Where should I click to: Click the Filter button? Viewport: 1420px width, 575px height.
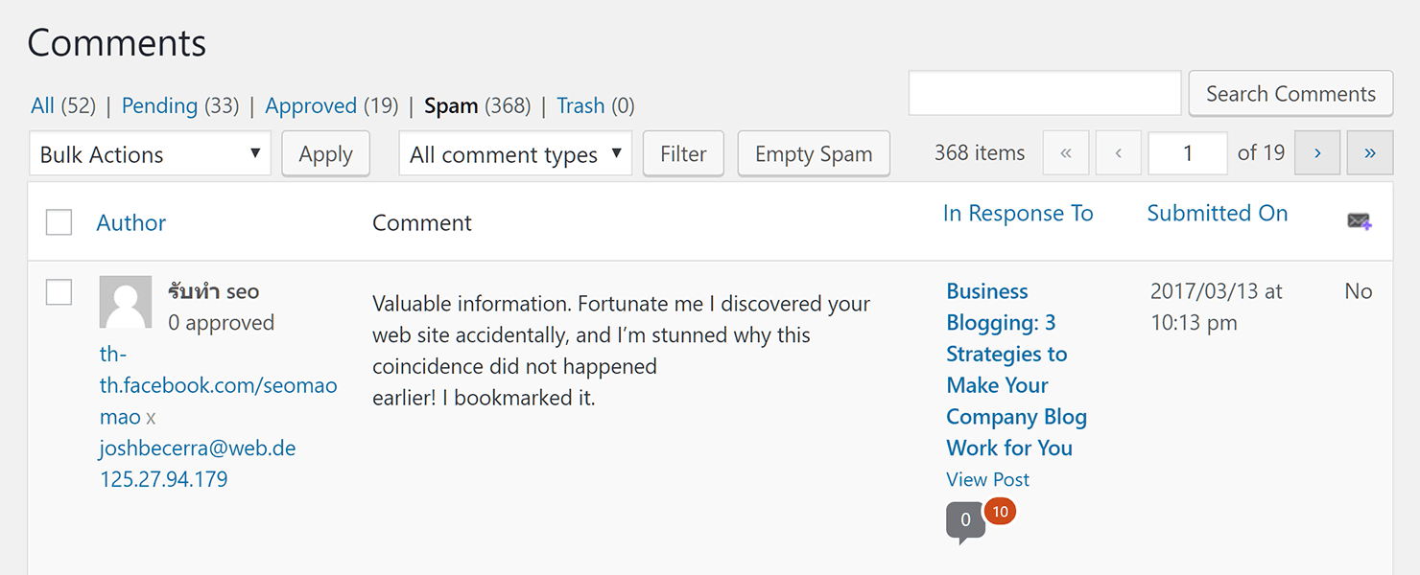(x=683, y=154)
